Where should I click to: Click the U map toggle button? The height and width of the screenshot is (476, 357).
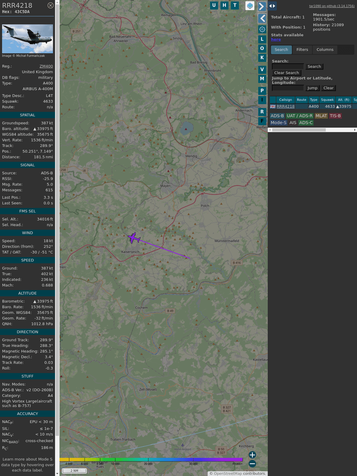click(x=214, y=5)
